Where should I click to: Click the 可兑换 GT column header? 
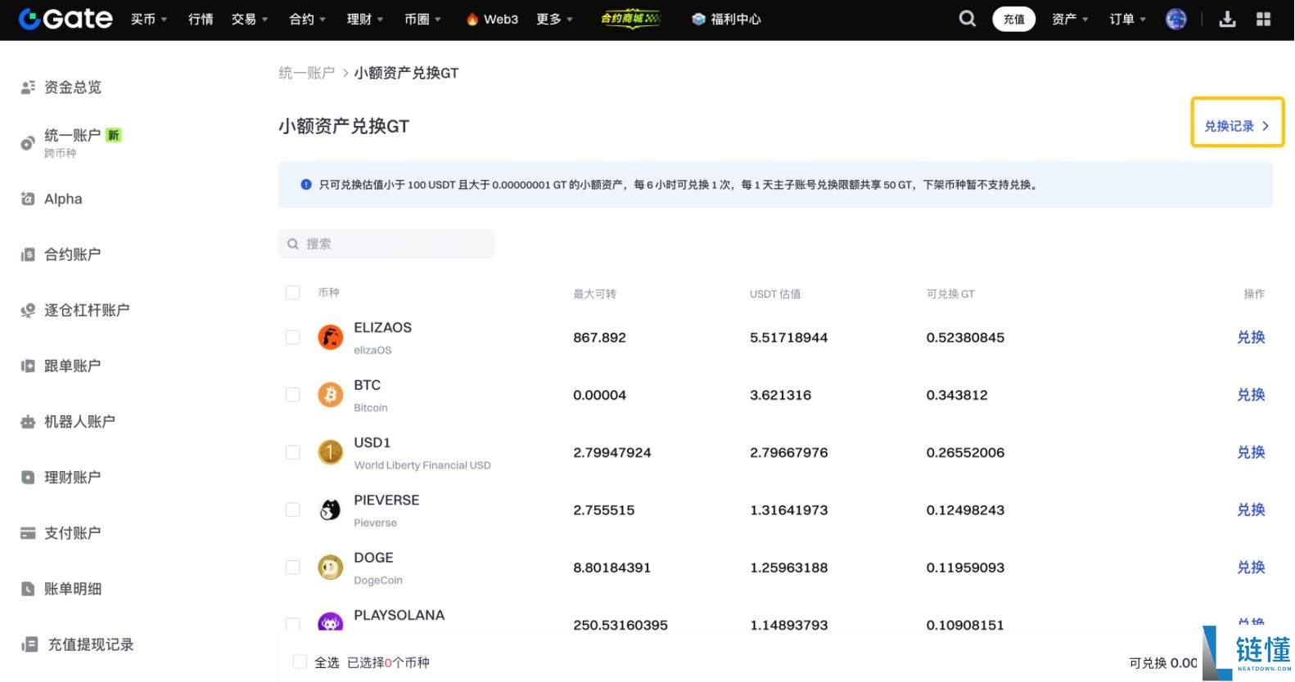coord(950,294)
